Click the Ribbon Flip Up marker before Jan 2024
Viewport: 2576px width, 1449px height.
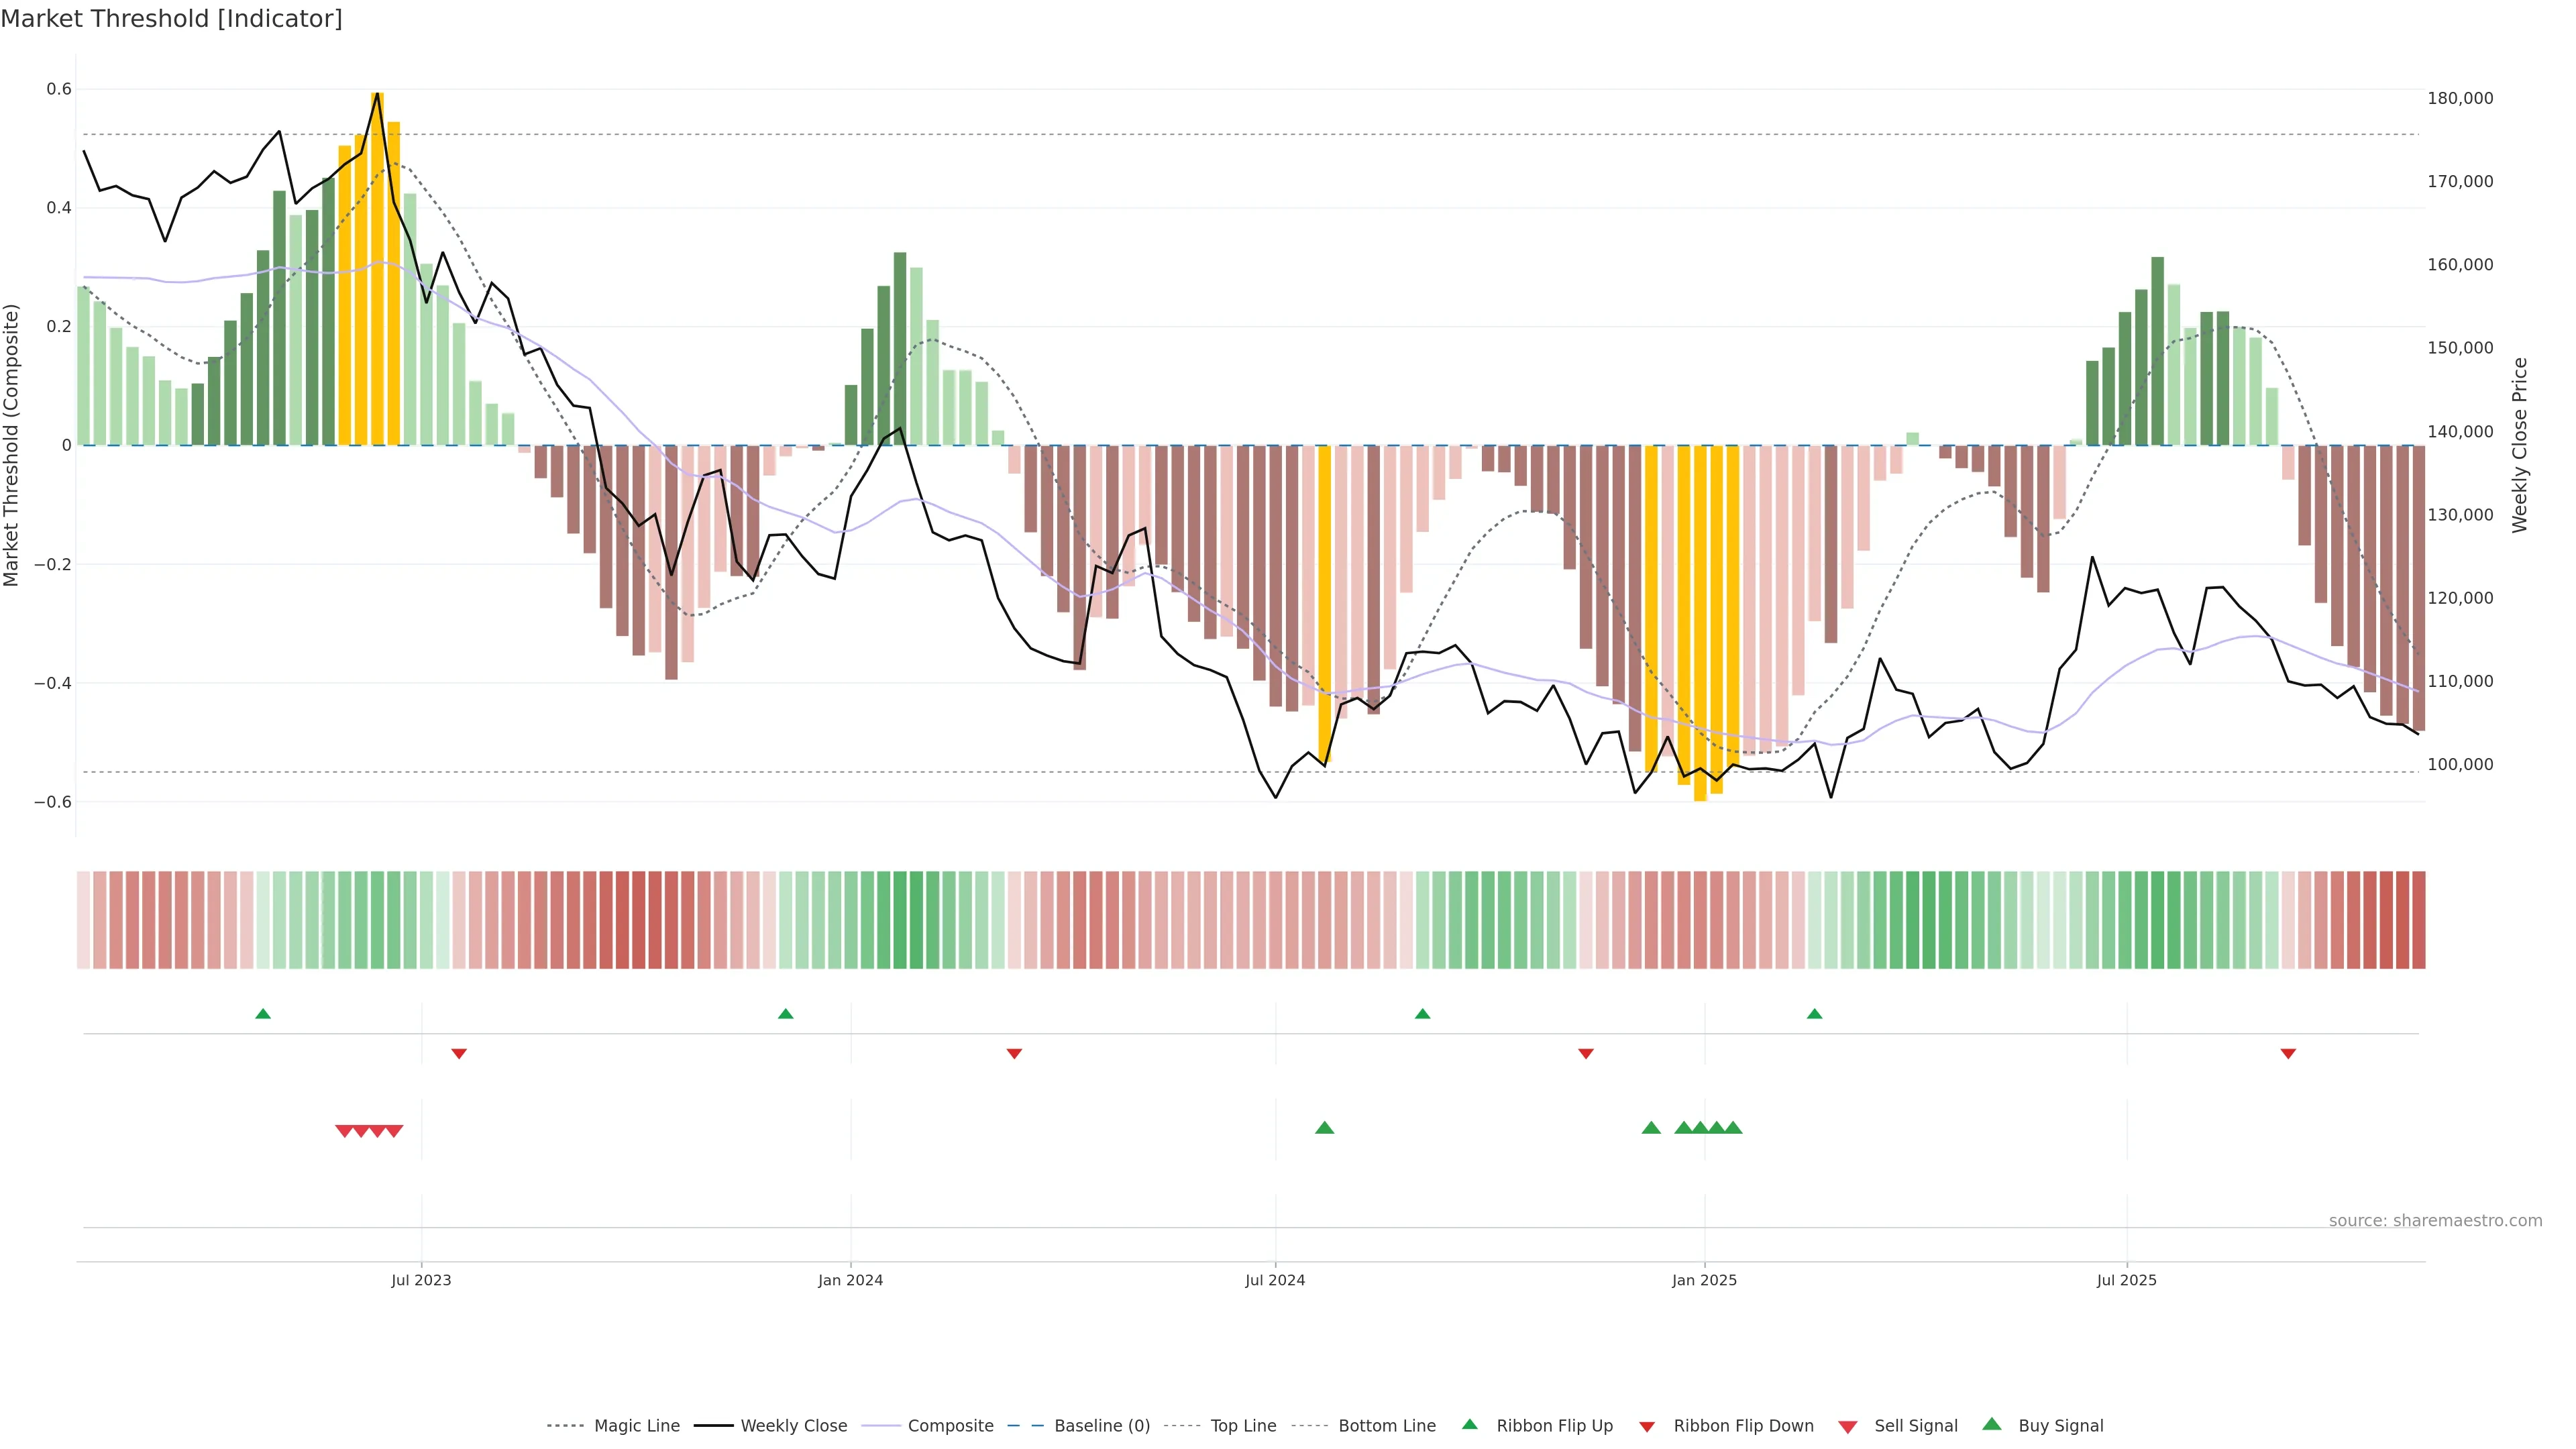[x=785, y=1014]
